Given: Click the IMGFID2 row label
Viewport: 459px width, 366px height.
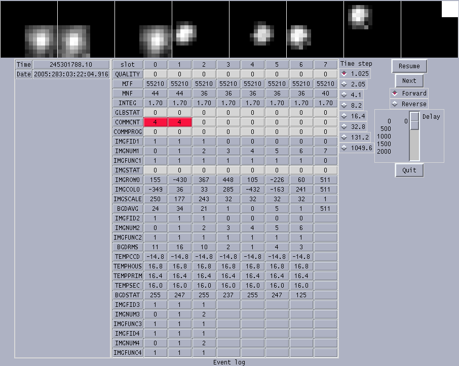Looking at the screenshot, I should [x=128, y=218].
